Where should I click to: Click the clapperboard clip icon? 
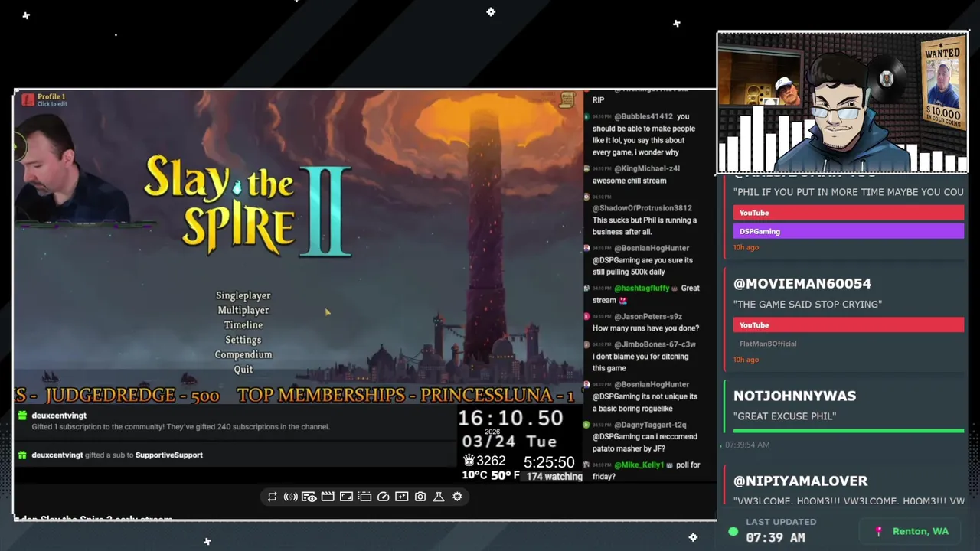point(328,497)
